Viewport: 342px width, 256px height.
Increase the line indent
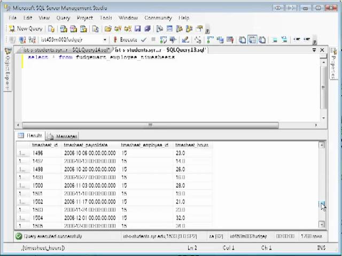(x=307, y=40)
